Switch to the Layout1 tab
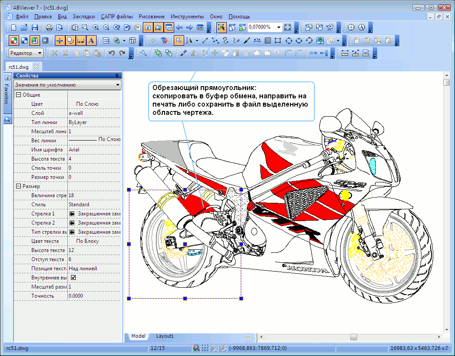455x356 pixels. 165,336
